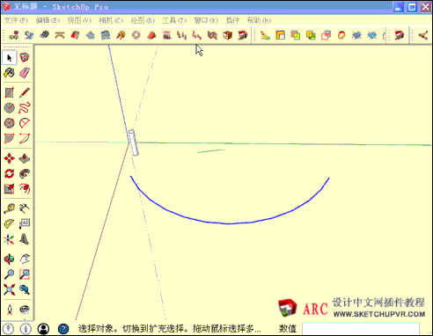Image resolution: width=433 pixels, height=336 pixels.
Task: Choose the Pie arc tool
Action: (25, 123)
